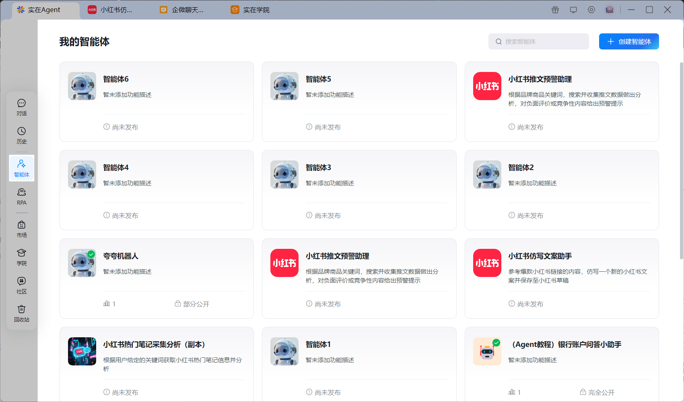Click the 完全公开 lock status
The image size is (684, 402).
click(x=597, y=392)
